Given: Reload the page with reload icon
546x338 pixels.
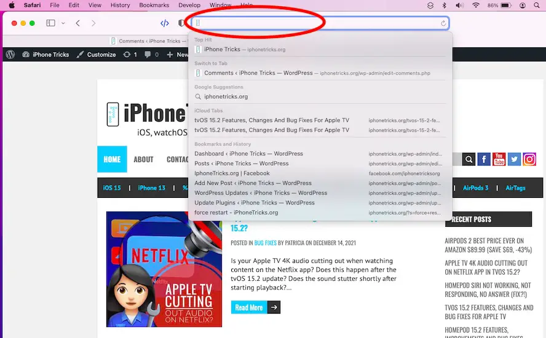Looking at the screenshot, I should pyautogui.click(x=443, y=23).
